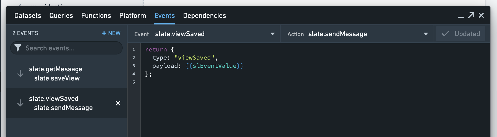Open the Platform tab
Viewport: 497px width, 137px height.
(133, 16)
